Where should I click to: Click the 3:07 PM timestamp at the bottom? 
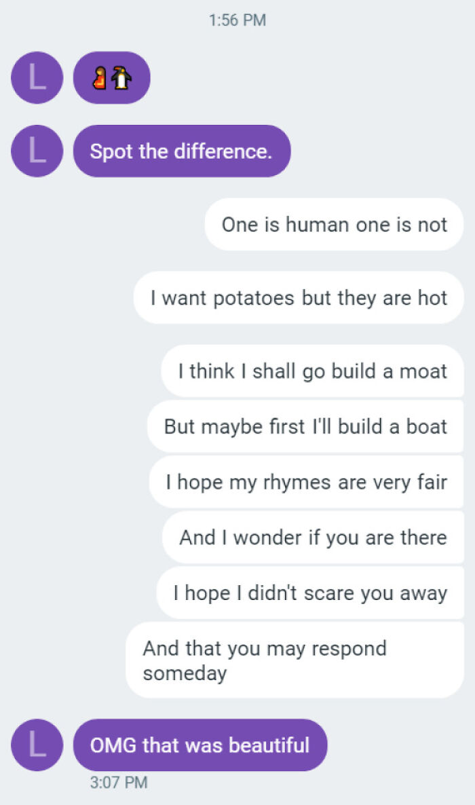click(119, 782)
